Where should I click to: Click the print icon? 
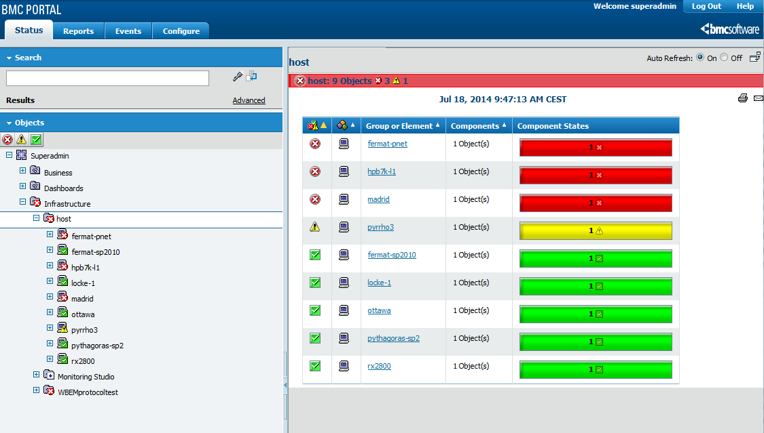click(x=742, y=98)
